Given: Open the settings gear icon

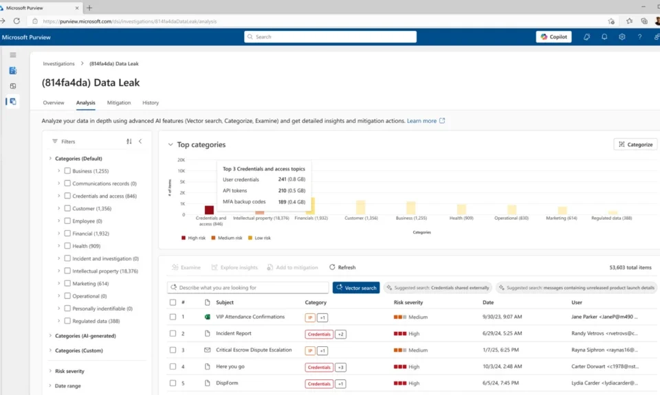Looking at the screenshot, I should [x=622, y=37].
